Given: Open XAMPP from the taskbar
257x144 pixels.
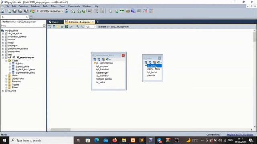Looking at the screenshot, I should click(133, 140).
